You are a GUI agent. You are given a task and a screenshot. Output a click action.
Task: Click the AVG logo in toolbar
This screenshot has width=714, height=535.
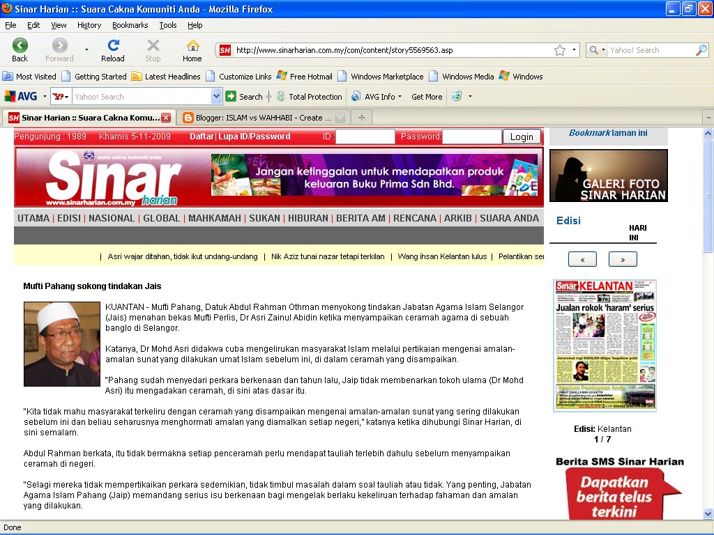pyautogui.click(x=21, y=96)
